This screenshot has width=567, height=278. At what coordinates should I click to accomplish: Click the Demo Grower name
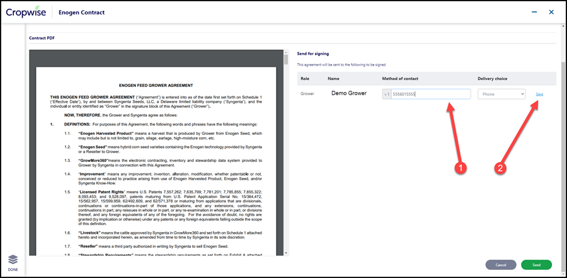click(x=349, y=93)
